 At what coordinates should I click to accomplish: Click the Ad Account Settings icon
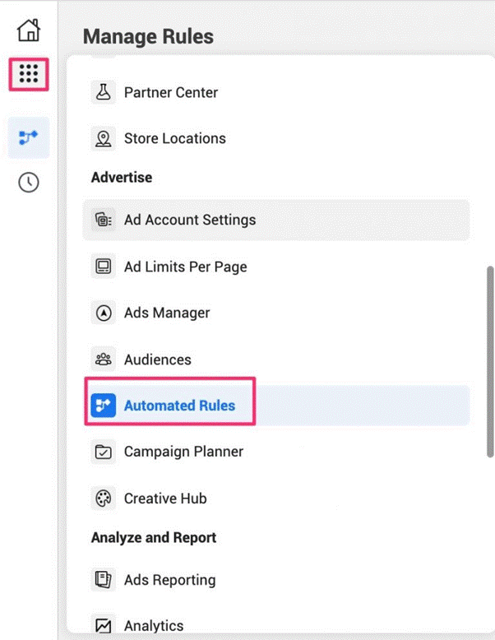tap(104, 220)
